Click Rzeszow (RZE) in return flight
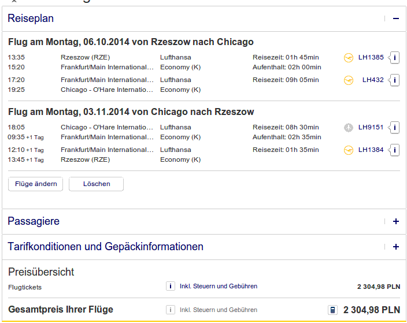This screenshot has height=323, width=407. click(86, 160)
